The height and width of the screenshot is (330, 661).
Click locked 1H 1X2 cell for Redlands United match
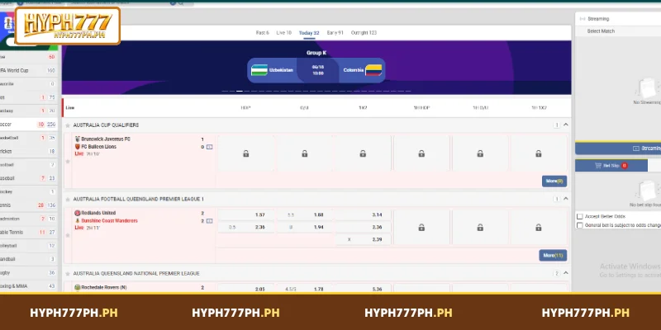[x=539, y=228]
